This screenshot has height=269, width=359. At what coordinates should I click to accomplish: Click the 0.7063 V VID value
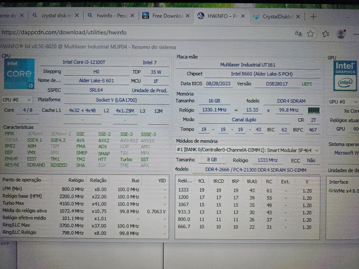(x=156, y=212)
